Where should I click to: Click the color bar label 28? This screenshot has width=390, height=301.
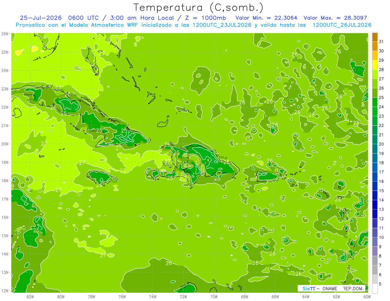click(382, 69)
